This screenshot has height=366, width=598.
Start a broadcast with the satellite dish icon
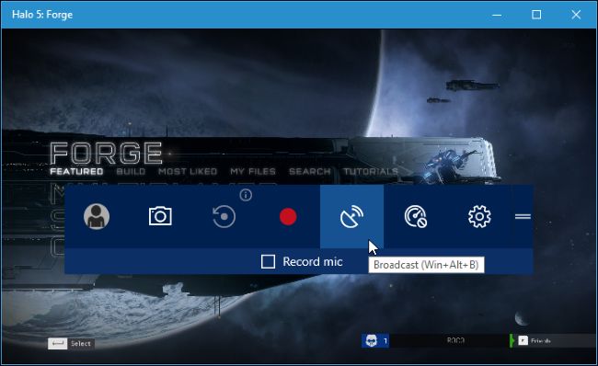(351, 216)
